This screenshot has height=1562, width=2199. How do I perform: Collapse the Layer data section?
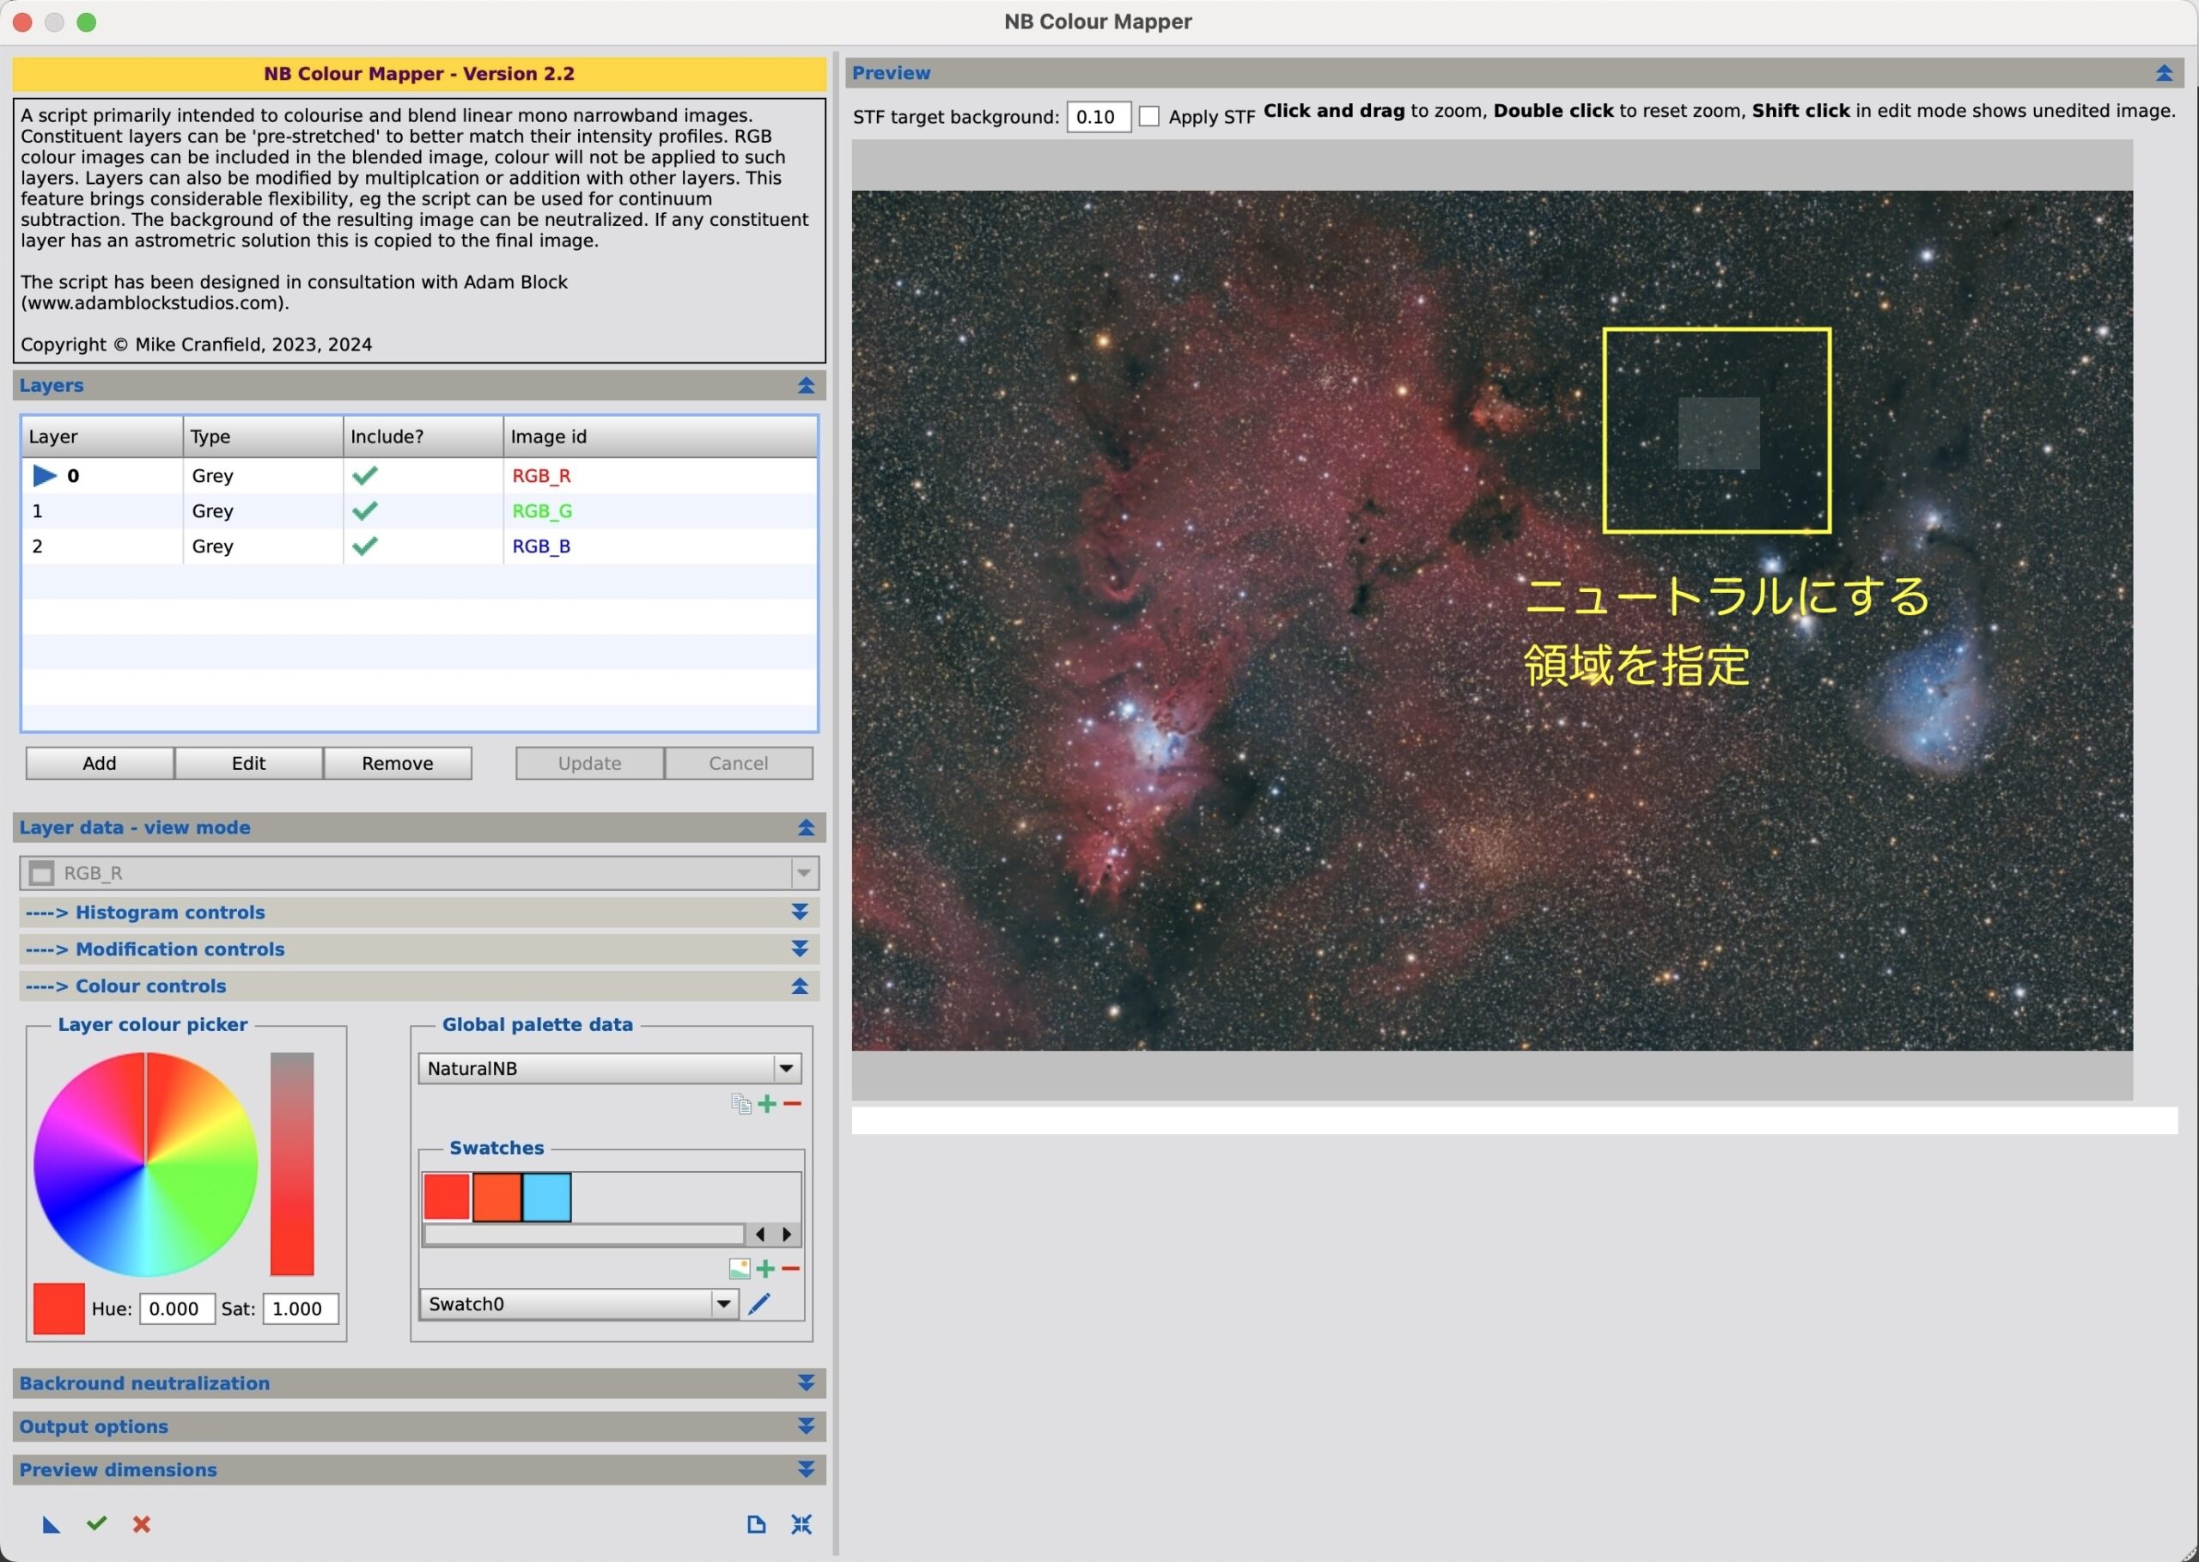pyautogui.click(x=806, y=828)
